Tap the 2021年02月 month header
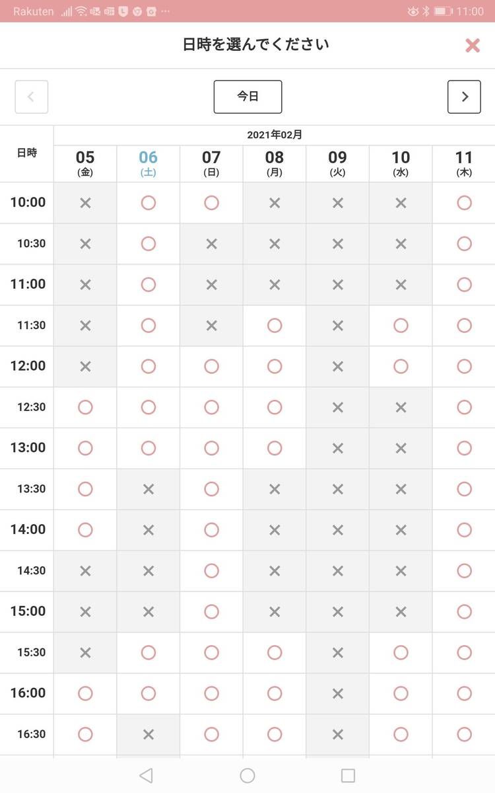The height and width of the screenshot is (793, 495). [x=275, y=135]
